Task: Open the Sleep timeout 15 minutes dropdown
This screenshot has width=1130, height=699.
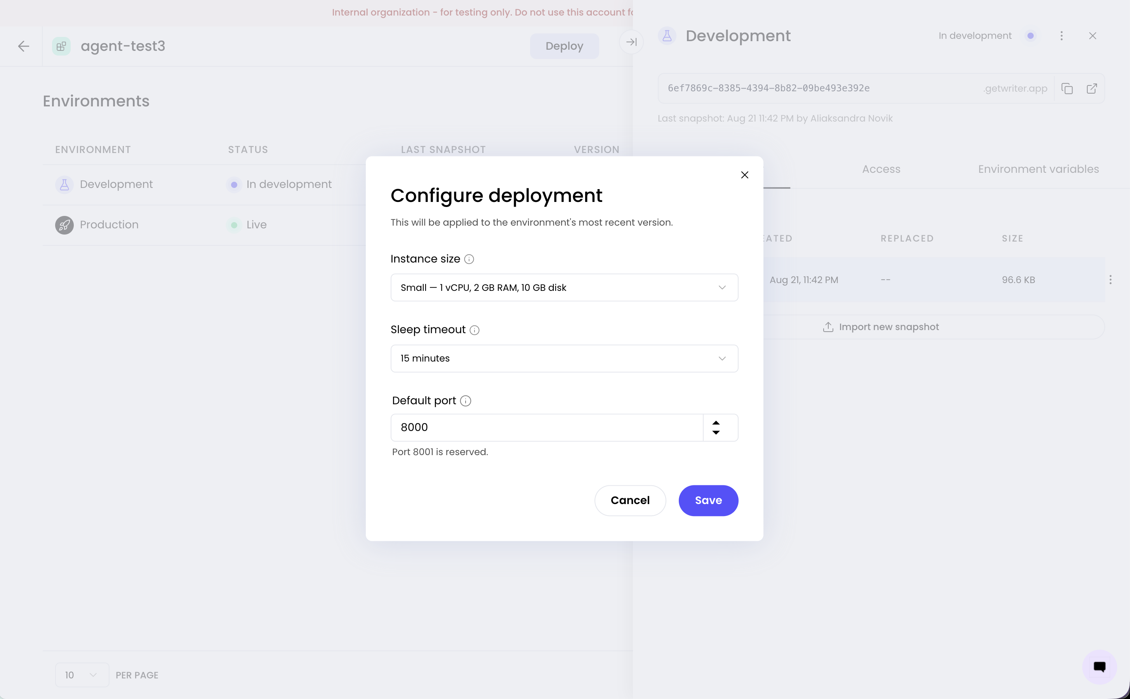Action: click(x=564, y=358)
